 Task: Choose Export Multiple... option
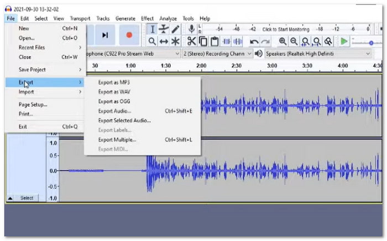(x=143, y=140)
